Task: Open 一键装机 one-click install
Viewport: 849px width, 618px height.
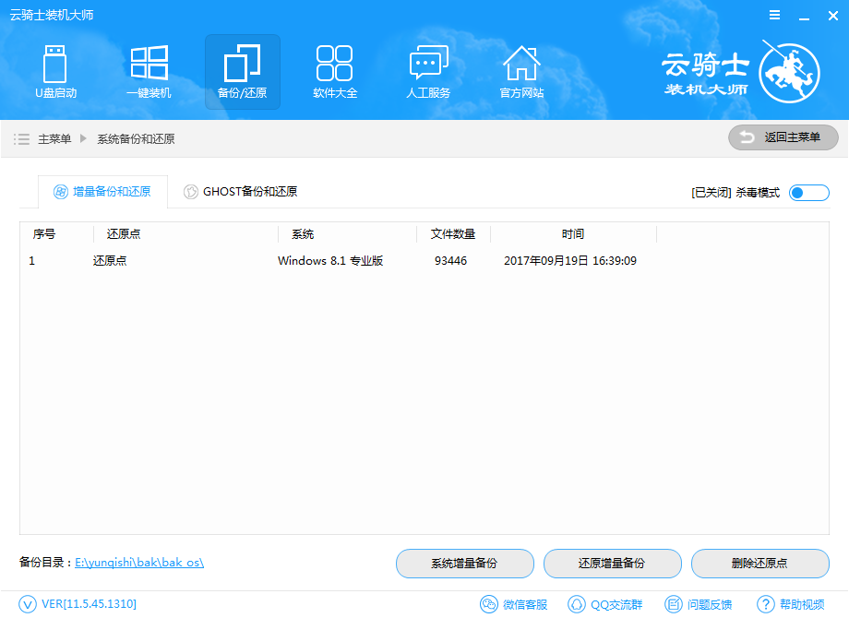Action: (149, 71)
